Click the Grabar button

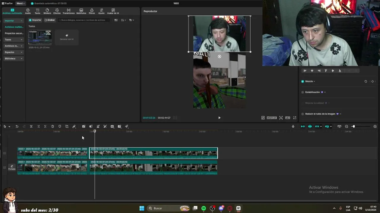point(50,20)
